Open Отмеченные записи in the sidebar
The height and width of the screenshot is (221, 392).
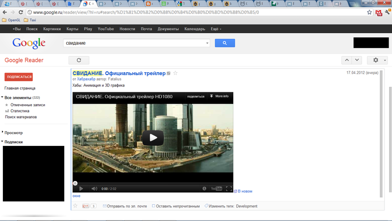(28, 105)
